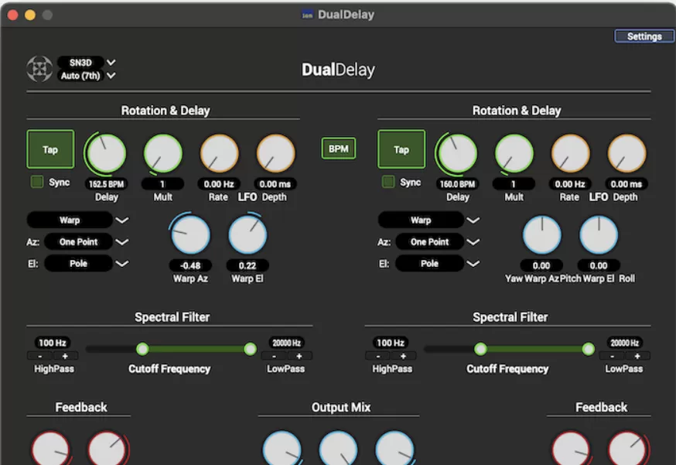The image size is (676, 465).
Task: Toggle the BPM button
Action: tap(339, 149)
